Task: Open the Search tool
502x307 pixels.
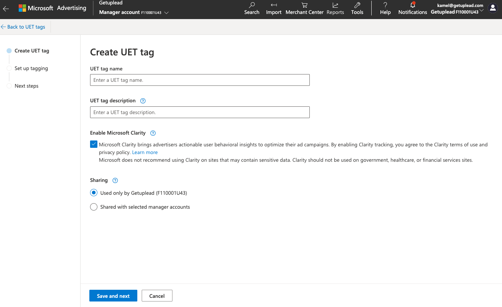Action: tap(252, 9)
